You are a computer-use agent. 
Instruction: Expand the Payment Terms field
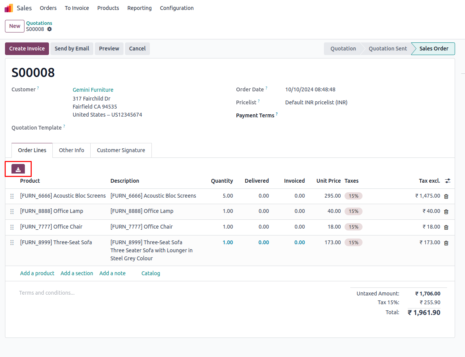344,115
